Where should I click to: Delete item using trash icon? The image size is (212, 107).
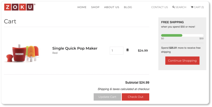click(x=127, y=50)
